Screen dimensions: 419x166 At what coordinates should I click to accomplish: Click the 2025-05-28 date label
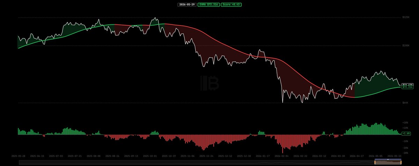(x=18, y=156)
